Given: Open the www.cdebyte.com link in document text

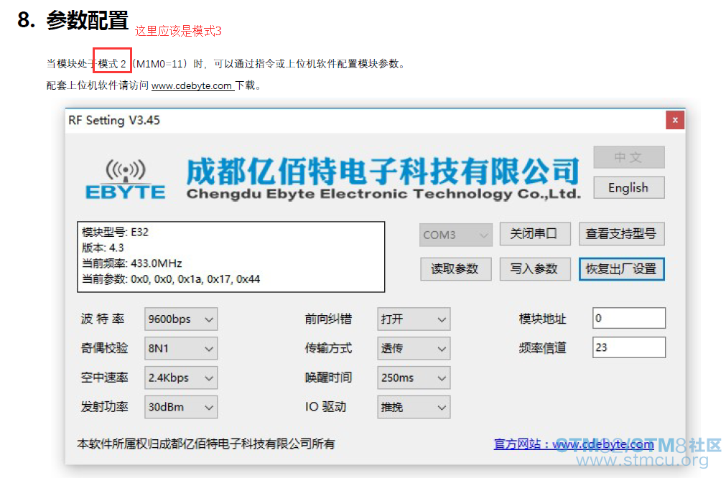Looking at the screenshot, I should coord(192,85).
